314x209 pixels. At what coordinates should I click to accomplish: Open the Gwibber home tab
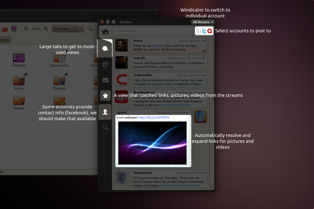tap(105, 32)
